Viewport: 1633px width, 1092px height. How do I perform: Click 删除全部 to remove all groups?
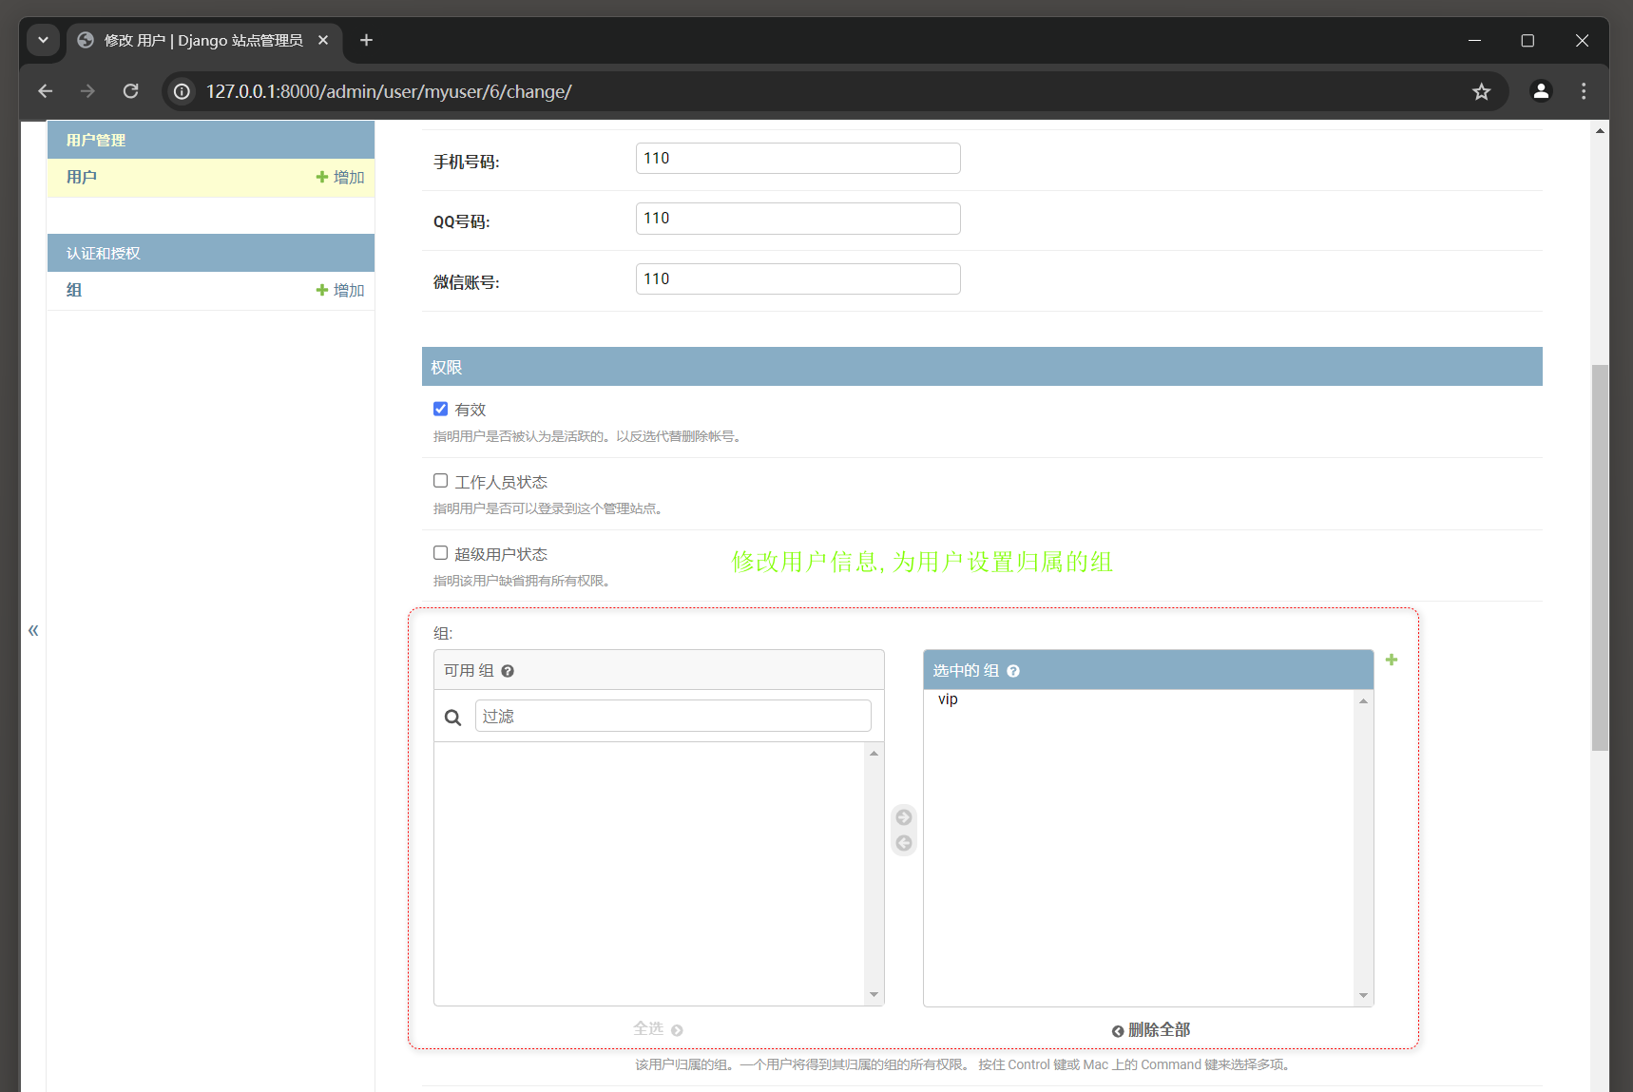[x=1151, y=1030]
